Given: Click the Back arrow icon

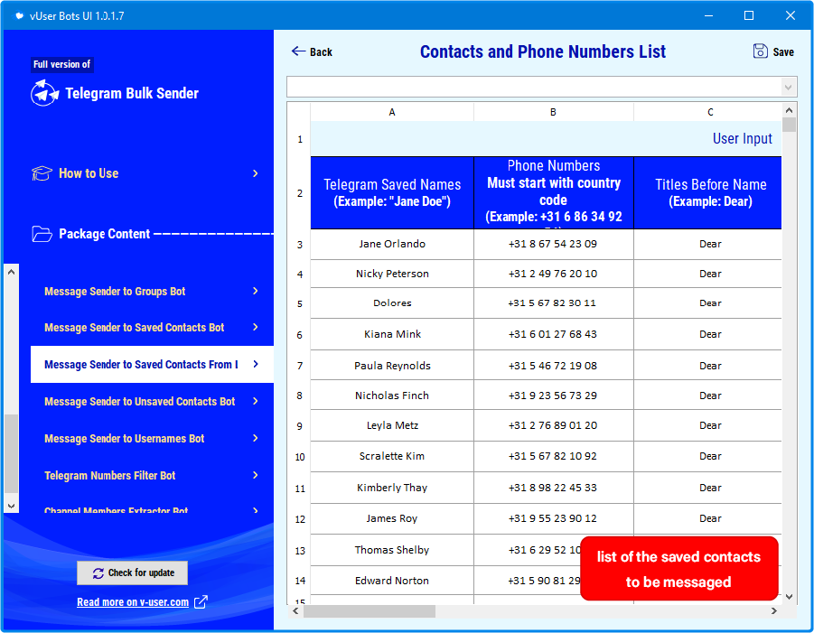Looking at the screenshot, I should point(298,51).
